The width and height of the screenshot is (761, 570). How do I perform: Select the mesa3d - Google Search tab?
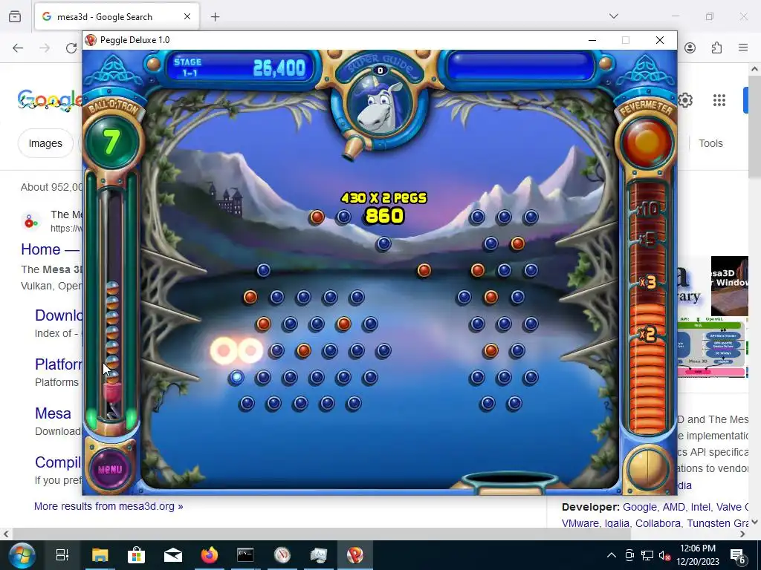point(117,16)
